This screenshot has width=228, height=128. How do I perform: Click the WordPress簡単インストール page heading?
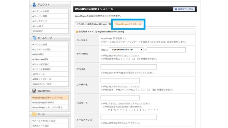(x=94, y=9)
